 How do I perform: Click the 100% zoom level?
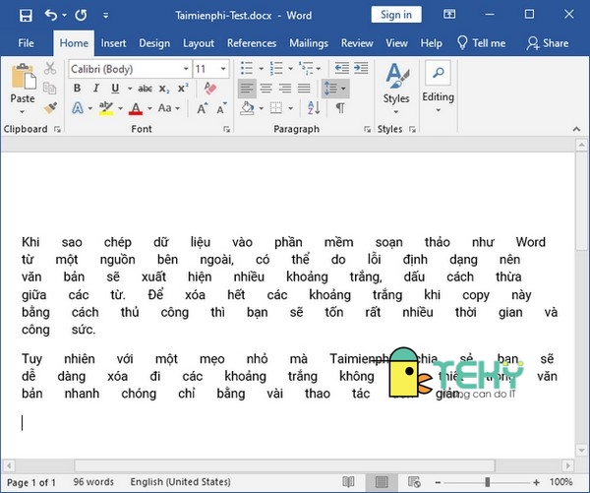(561, 482)
